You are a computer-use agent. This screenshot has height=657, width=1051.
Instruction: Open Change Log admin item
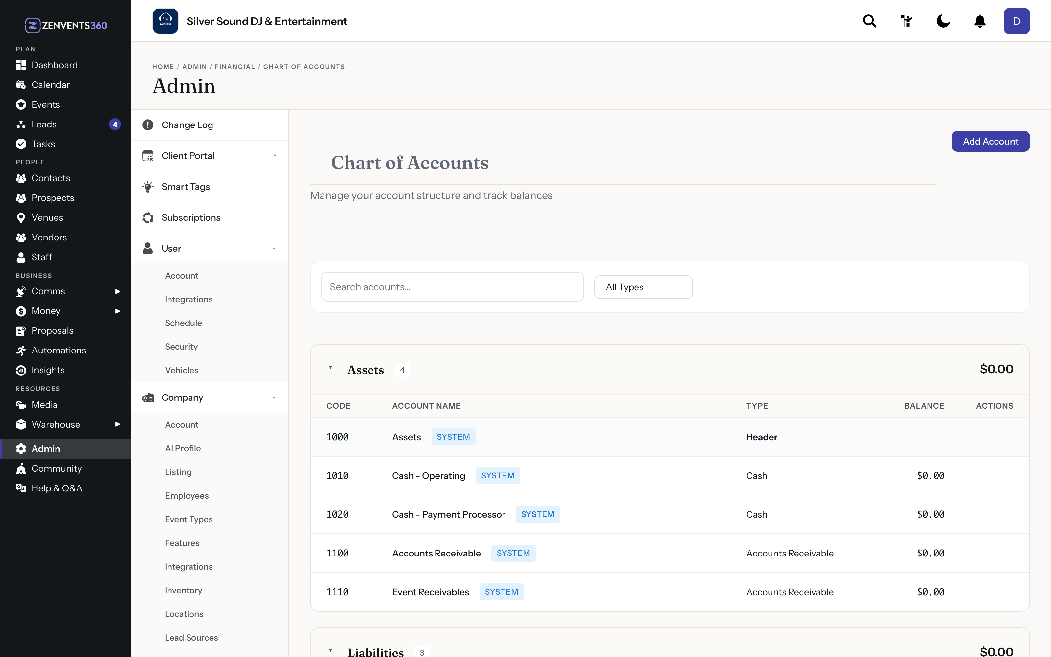(x=210, y=125)
